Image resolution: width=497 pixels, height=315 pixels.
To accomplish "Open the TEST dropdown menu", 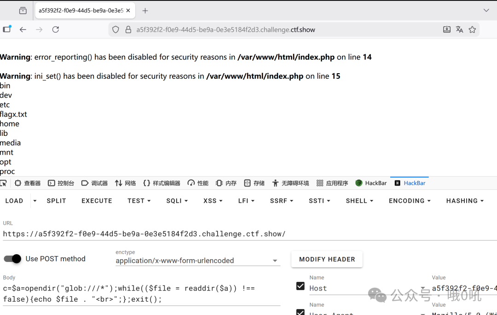I will (x=139, y=201).
